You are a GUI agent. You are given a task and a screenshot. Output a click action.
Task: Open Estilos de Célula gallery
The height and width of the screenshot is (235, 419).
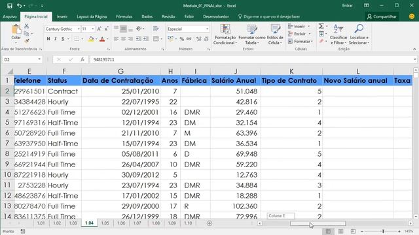point(275,35)
